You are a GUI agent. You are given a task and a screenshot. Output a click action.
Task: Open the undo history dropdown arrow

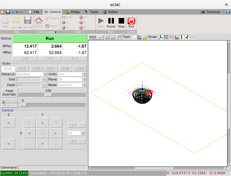17,12
